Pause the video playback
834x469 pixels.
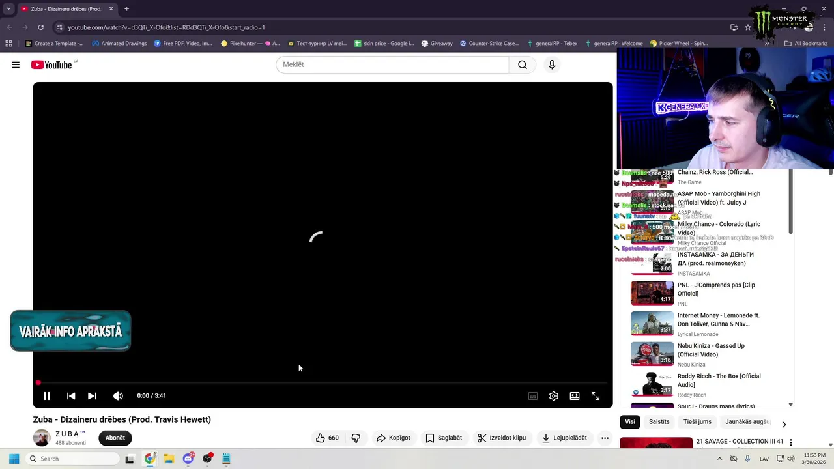pos(47,395)
